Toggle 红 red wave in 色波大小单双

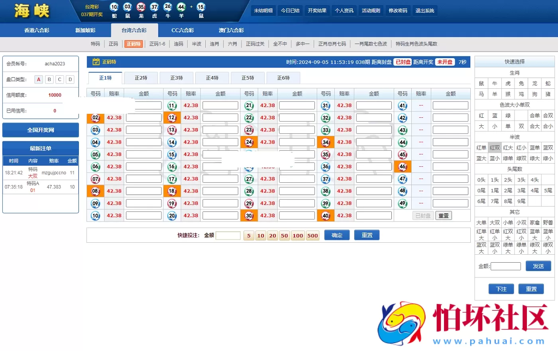[481, 115]
